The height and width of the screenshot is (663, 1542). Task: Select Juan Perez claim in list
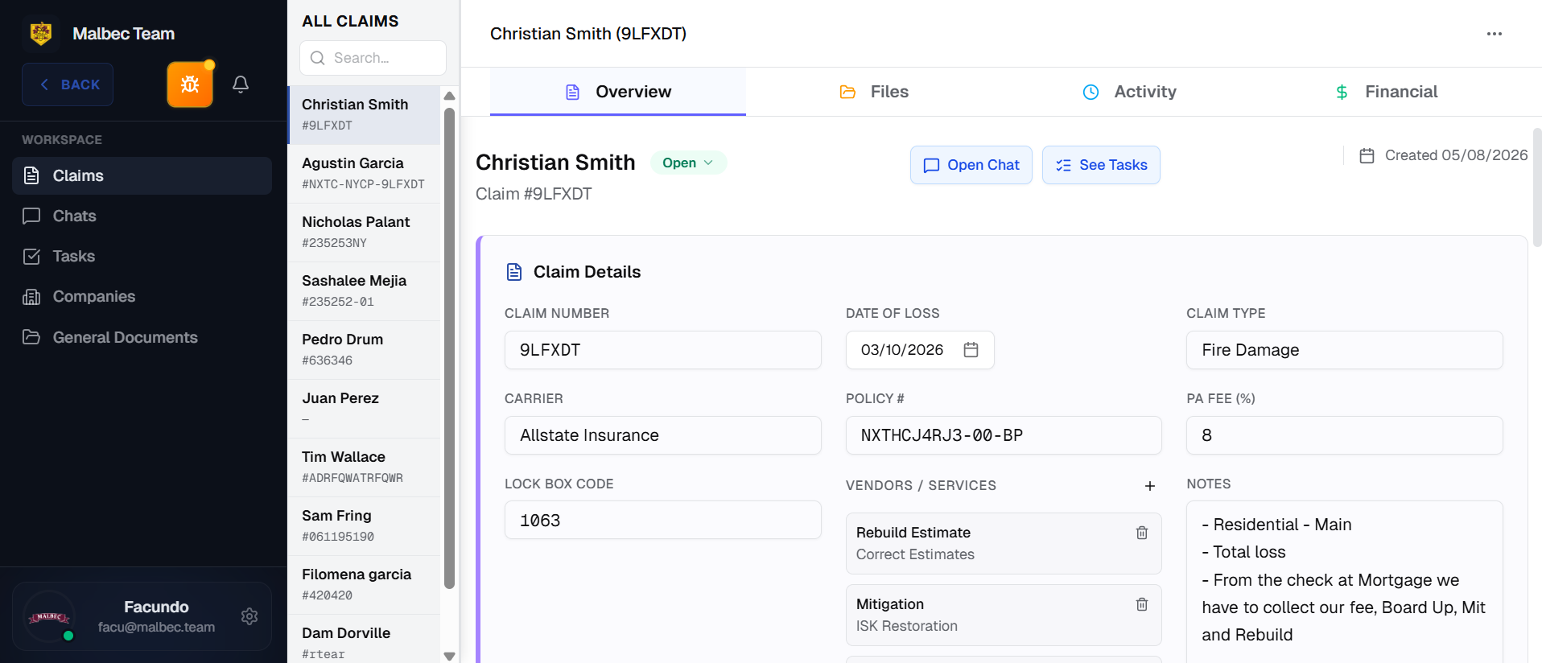coord(365,409)
